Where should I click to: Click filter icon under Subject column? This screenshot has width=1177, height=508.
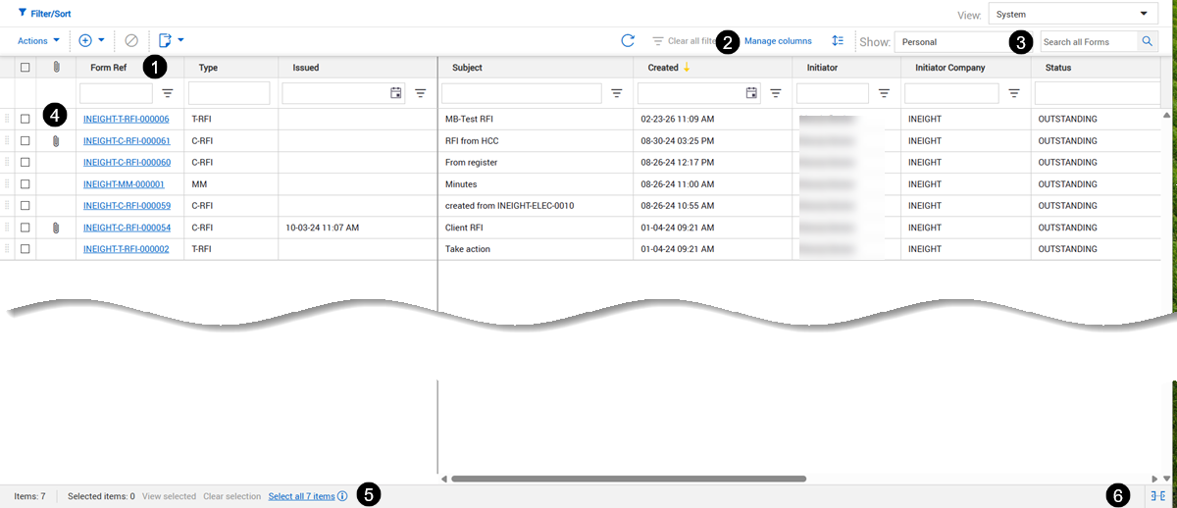(616, 93)
